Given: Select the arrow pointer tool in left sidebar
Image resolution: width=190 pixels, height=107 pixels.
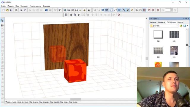Looking at the screenshot, I should click(x=2, y=21).
